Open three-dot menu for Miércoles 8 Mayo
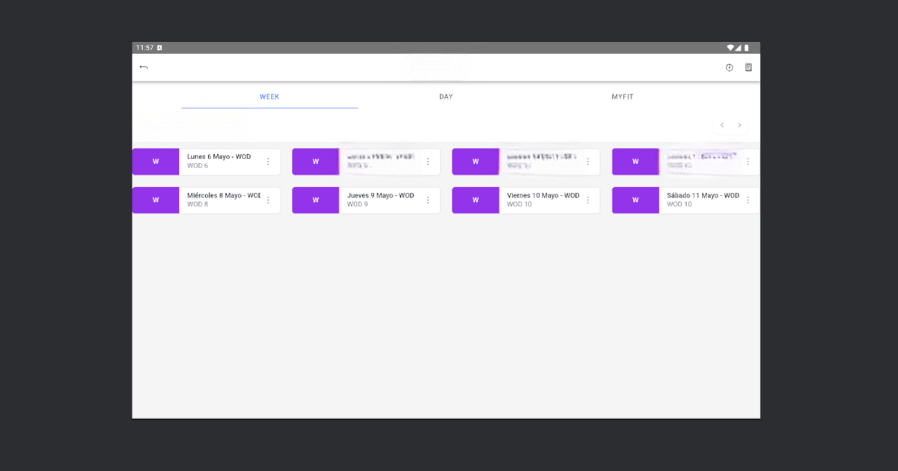The height and width of the screenshot is (471, 898). pyautogui.click(x=268, y=200)
